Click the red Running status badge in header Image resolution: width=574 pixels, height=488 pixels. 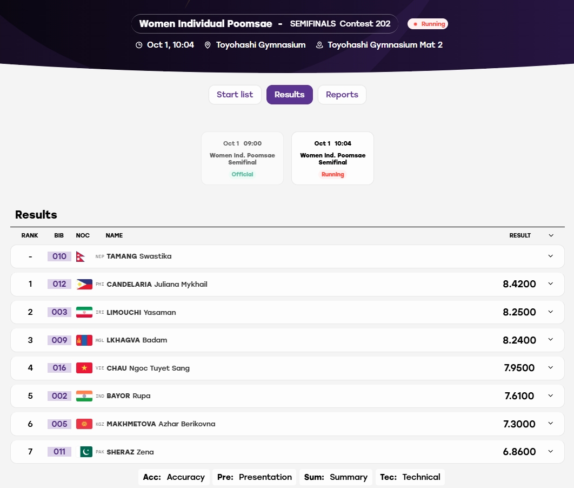pos(428,24)
